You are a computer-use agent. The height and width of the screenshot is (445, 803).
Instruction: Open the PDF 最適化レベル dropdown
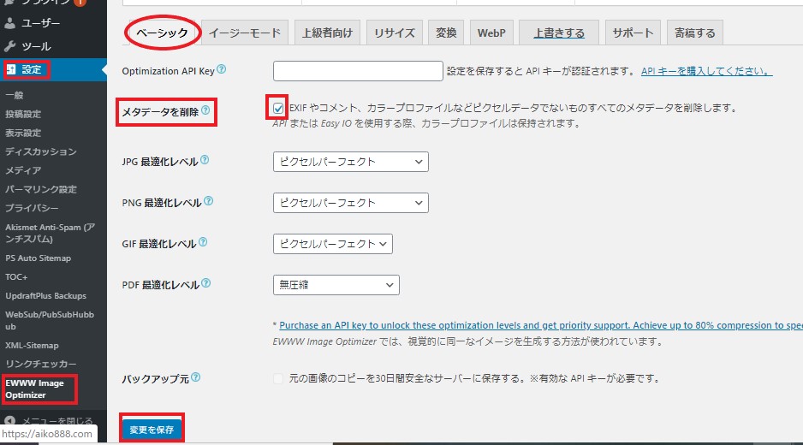click(x=336, y=285)
